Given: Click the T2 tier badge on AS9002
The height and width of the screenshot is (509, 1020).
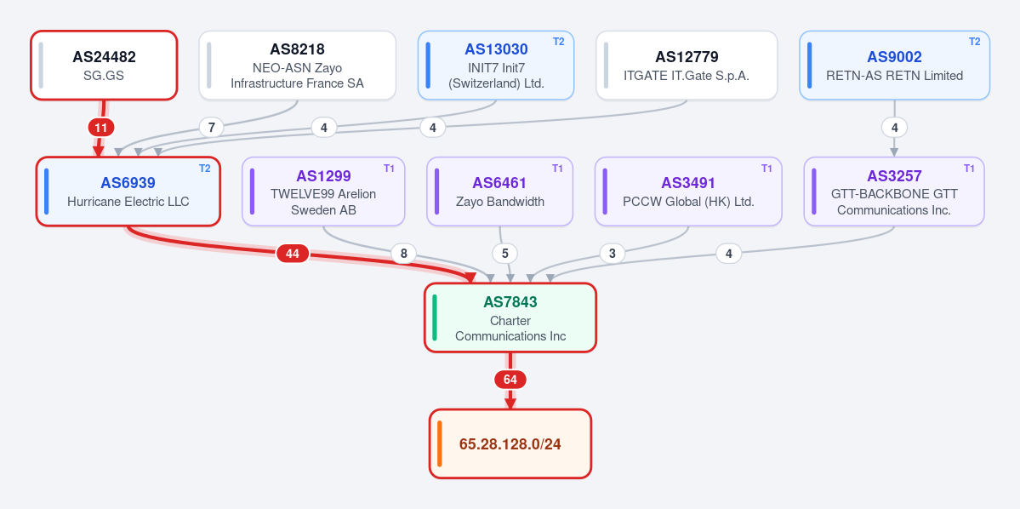Looking at the screenshot, I should [x=974, y=42].
